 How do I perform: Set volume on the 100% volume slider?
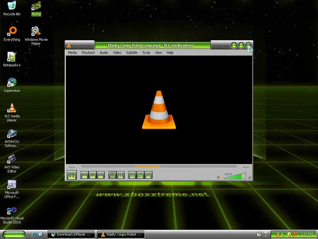click(235, 176)
